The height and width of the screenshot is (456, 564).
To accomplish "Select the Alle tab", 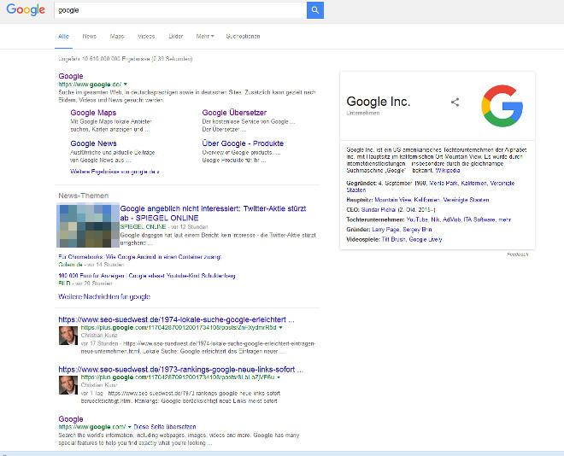I will [x=64, y=37].
